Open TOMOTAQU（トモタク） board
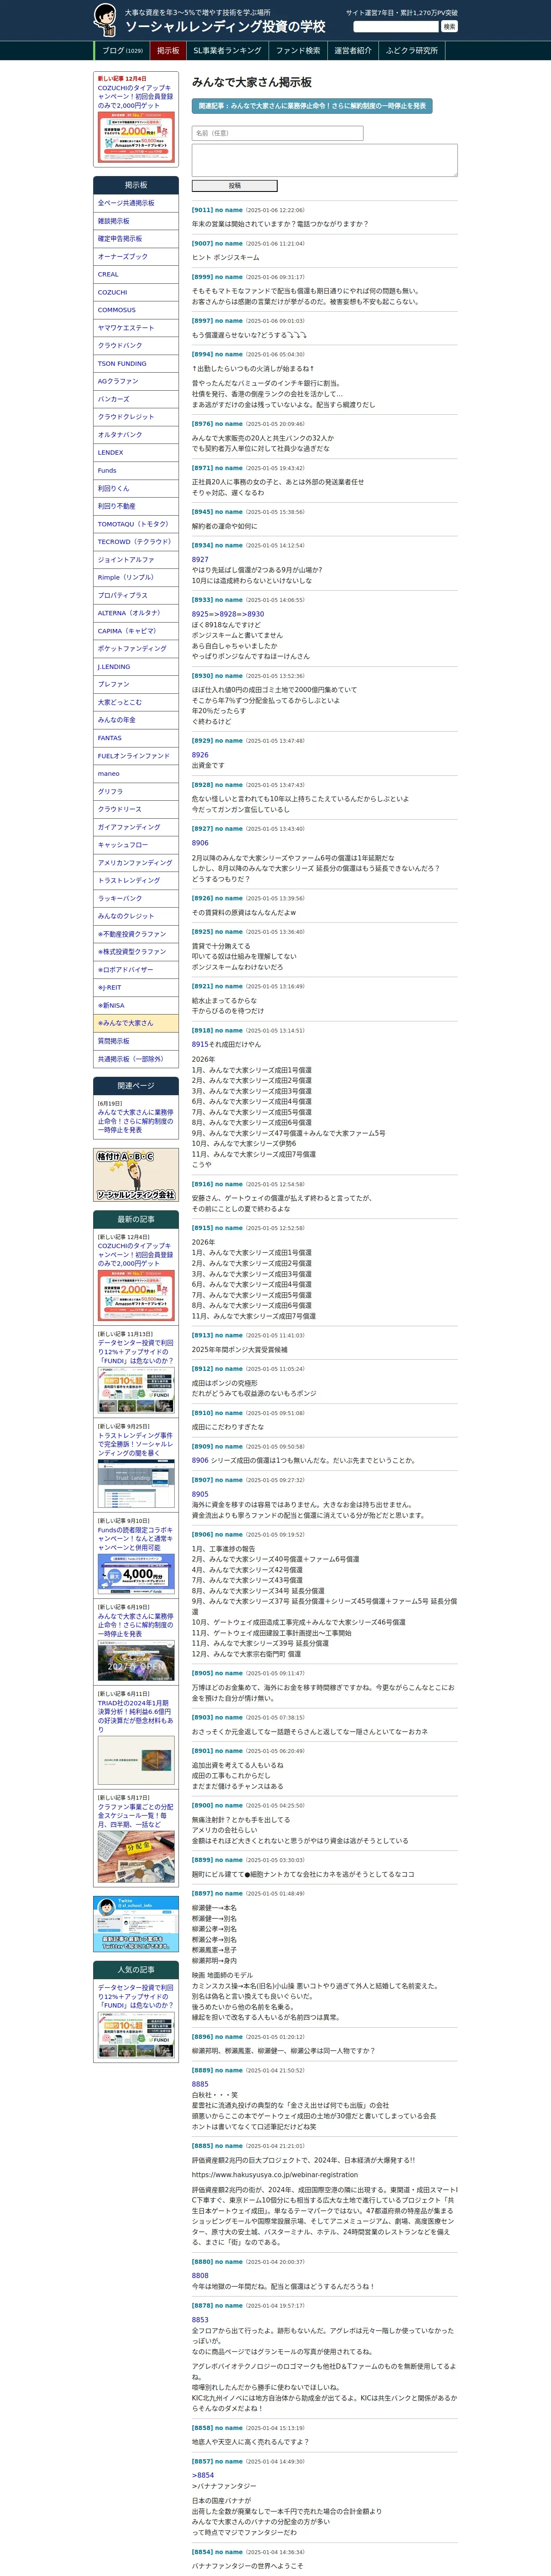Viewport: 551px width, 2576px height. pos(136,524)
